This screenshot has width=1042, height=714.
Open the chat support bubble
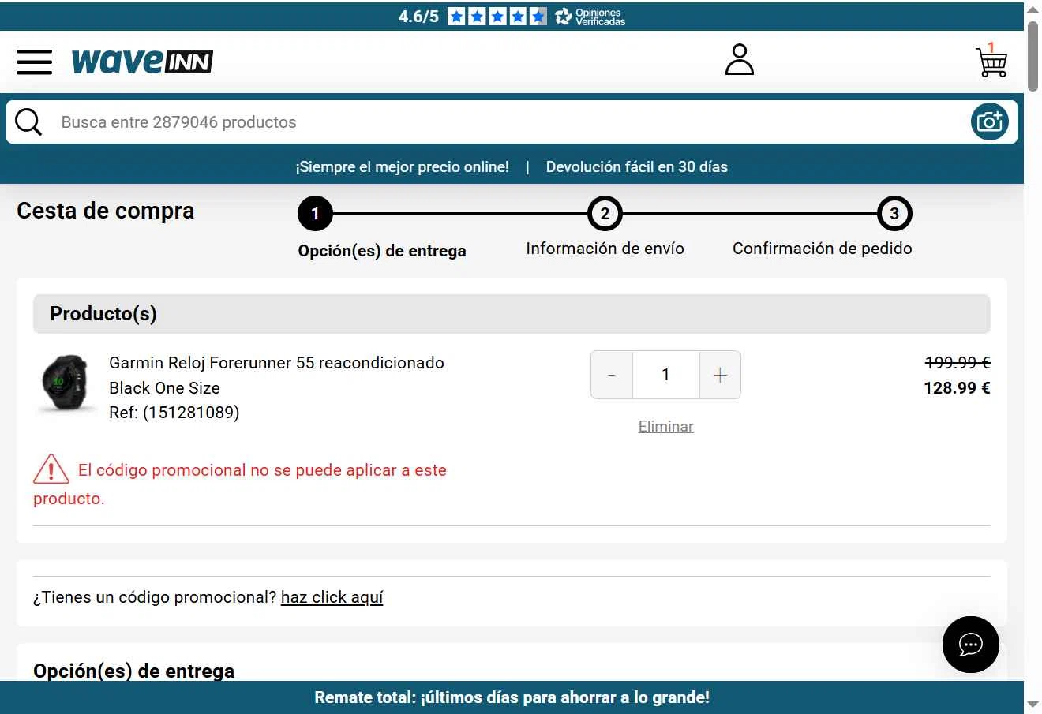[971, 645]
